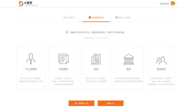Select the 其他组织 card title

(161, 69)
